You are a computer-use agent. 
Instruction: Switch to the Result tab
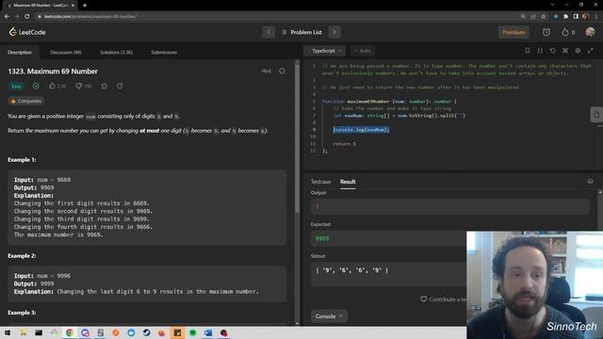[x=348, y=182]
